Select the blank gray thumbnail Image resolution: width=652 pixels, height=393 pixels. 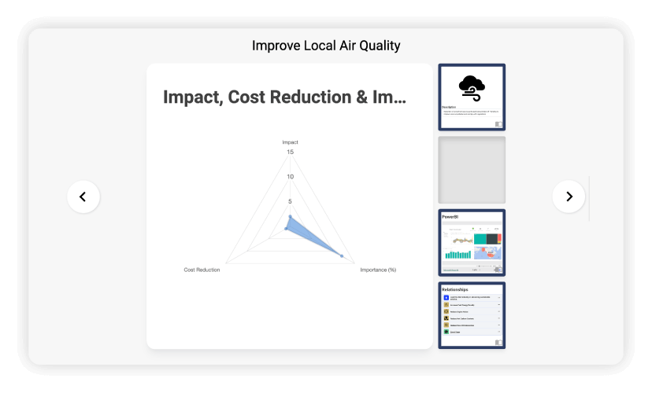(x=472, y=170)
